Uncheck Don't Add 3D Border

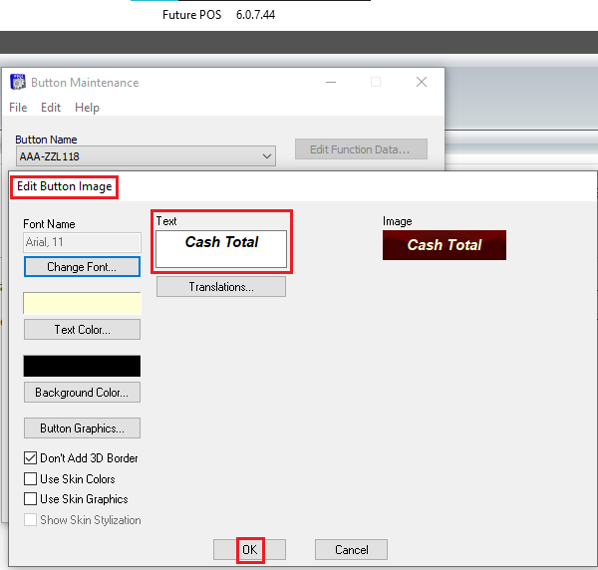(x=31, y=458)
